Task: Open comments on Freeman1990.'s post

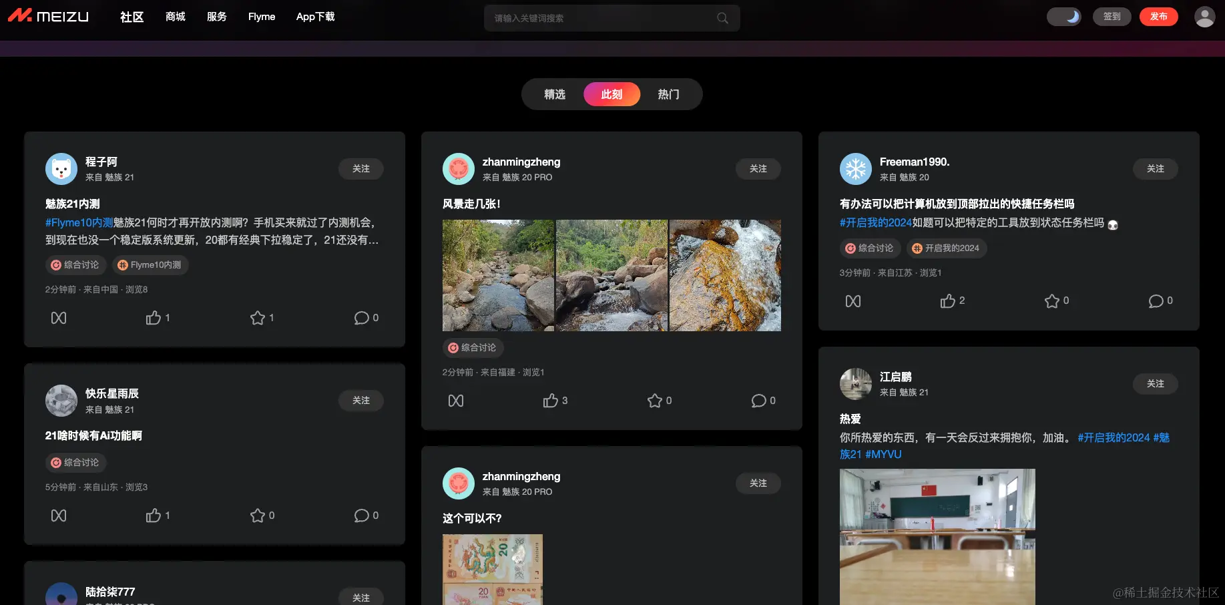Action: [x=1160, y=301]
